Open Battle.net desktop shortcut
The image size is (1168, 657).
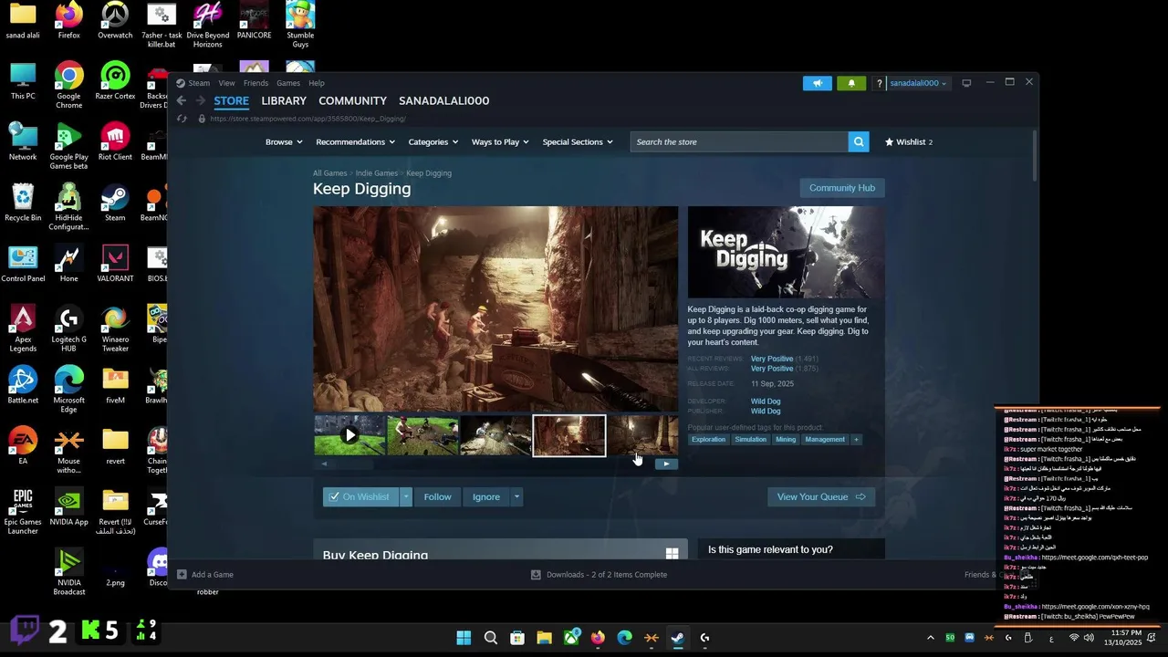pos(23,386)
